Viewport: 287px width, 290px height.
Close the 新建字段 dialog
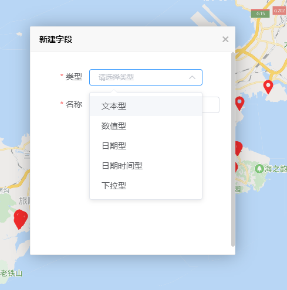click(x=225, y=39)
